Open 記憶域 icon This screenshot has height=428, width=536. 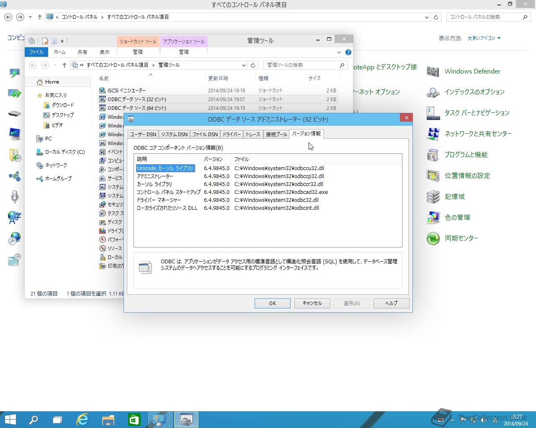click(x=446, y=197)
